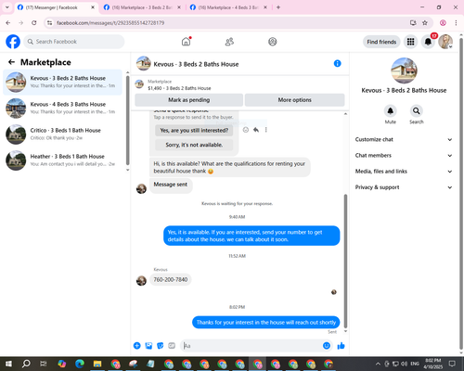React to the quick response message

click(x=246, y=130)
